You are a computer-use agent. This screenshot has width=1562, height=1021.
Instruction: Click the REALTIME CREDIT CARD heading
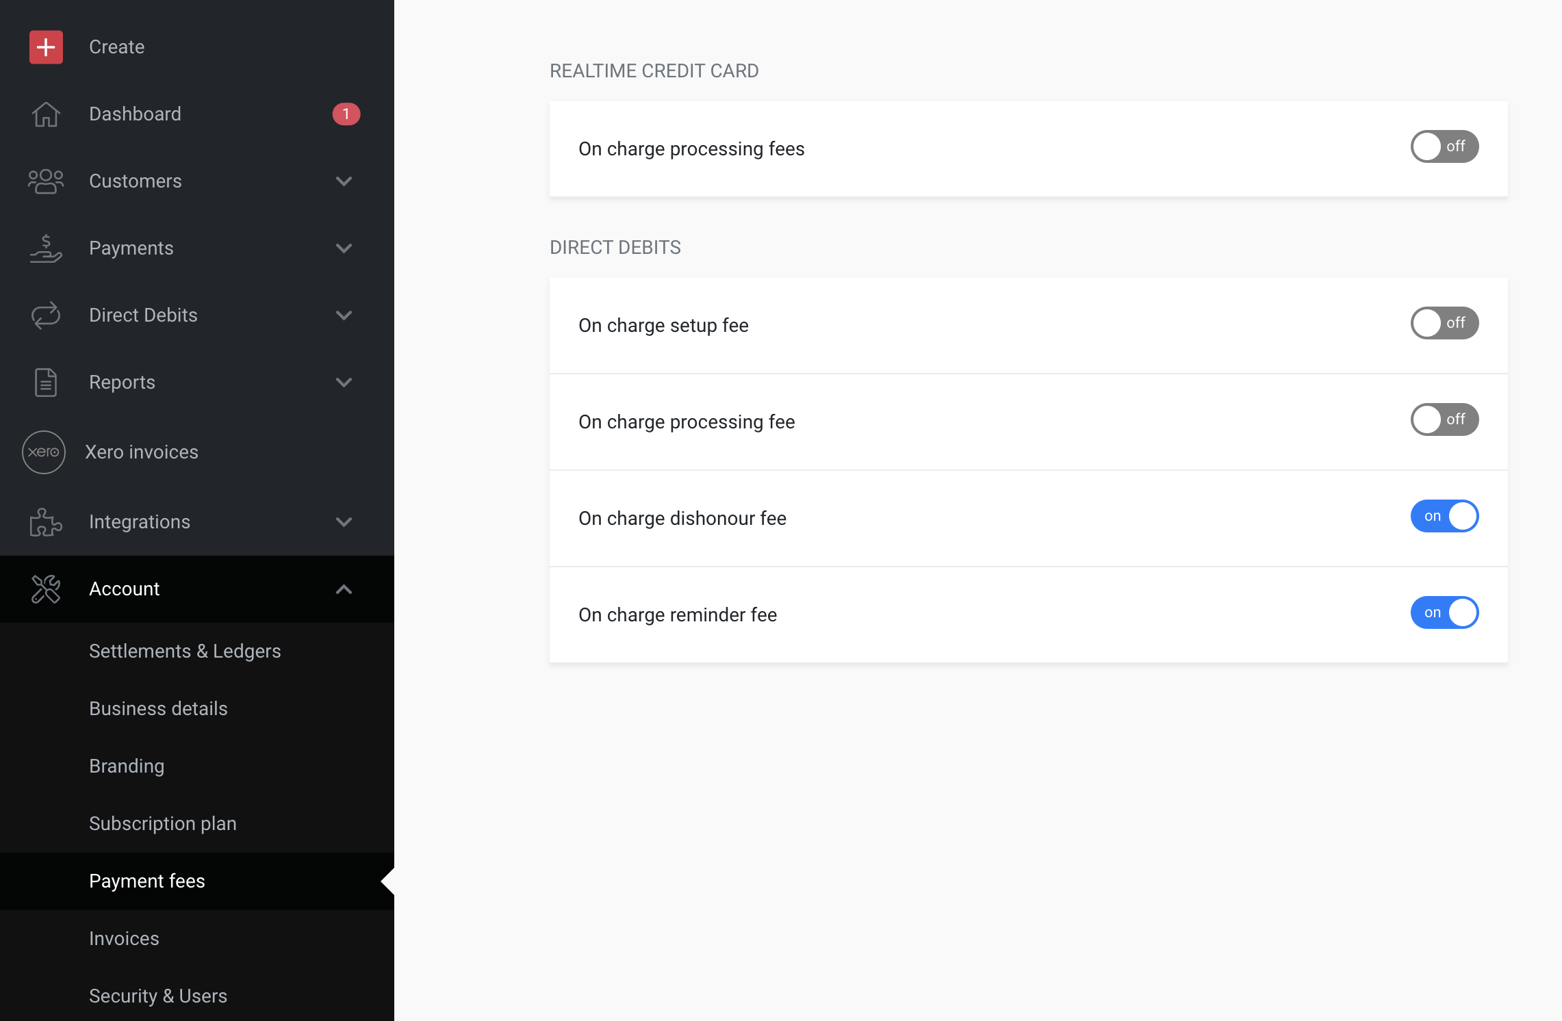654,71
